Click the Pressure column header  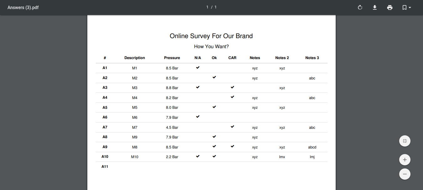(172, 58)
